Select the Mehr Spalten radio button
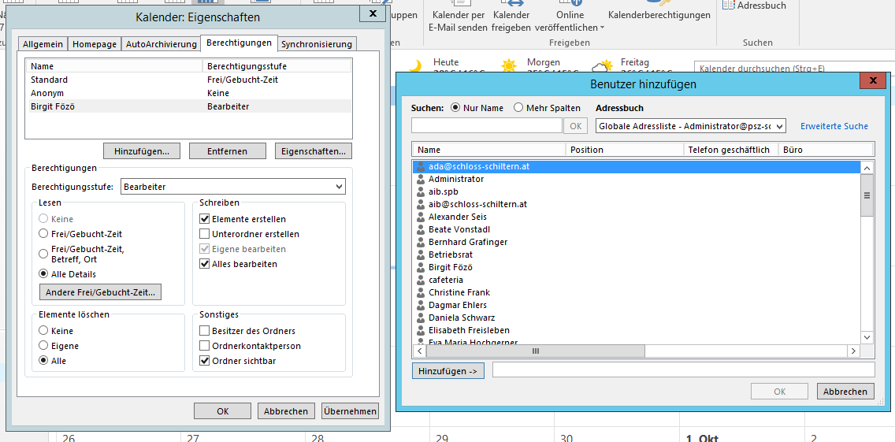Screen dimensions: 895x442 click(x=518, y=108)
